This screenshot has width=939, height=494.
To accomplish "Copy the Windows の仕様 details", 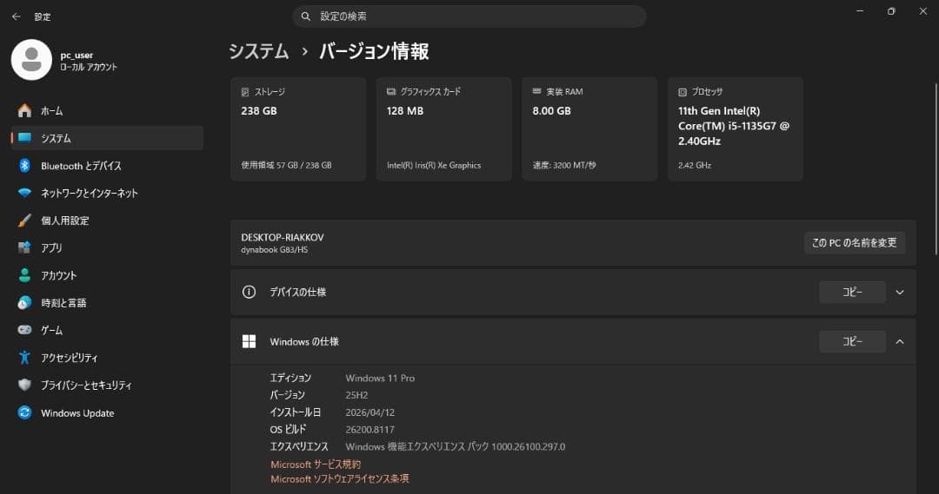I will [x=852, y=341].
